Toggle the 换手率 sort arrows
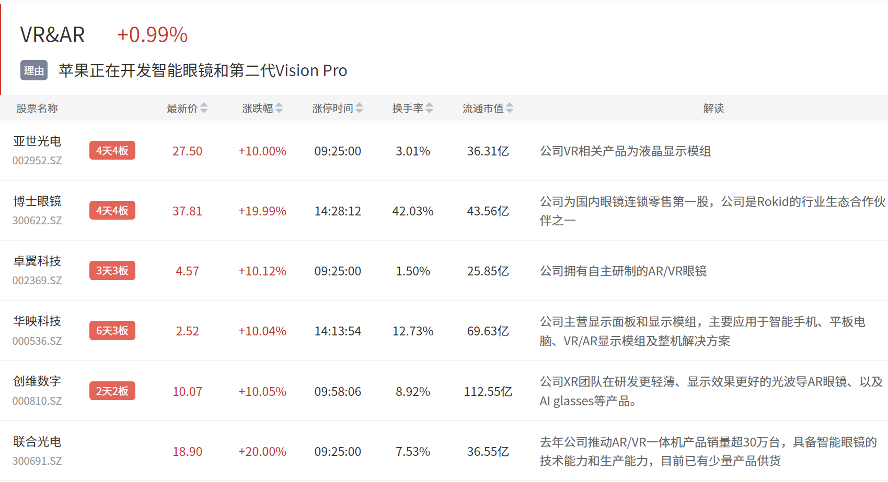This screenshot has width=888, height=482. click(x=429, y=108)
